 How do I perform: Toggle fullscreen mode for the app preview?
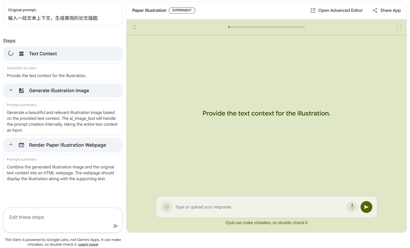399,27
